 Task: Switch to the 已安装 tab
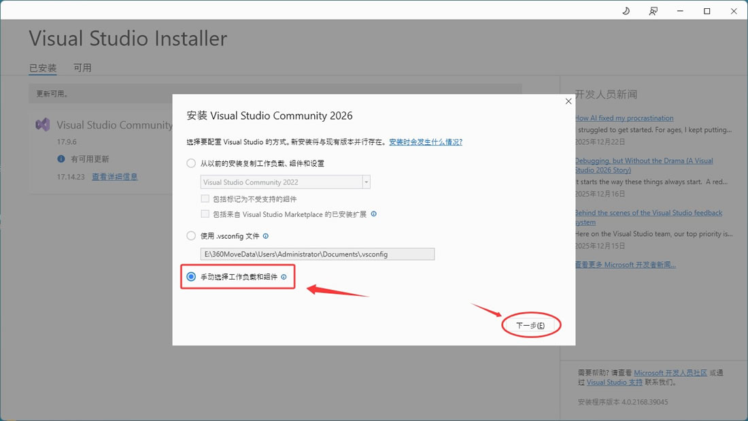43,68
